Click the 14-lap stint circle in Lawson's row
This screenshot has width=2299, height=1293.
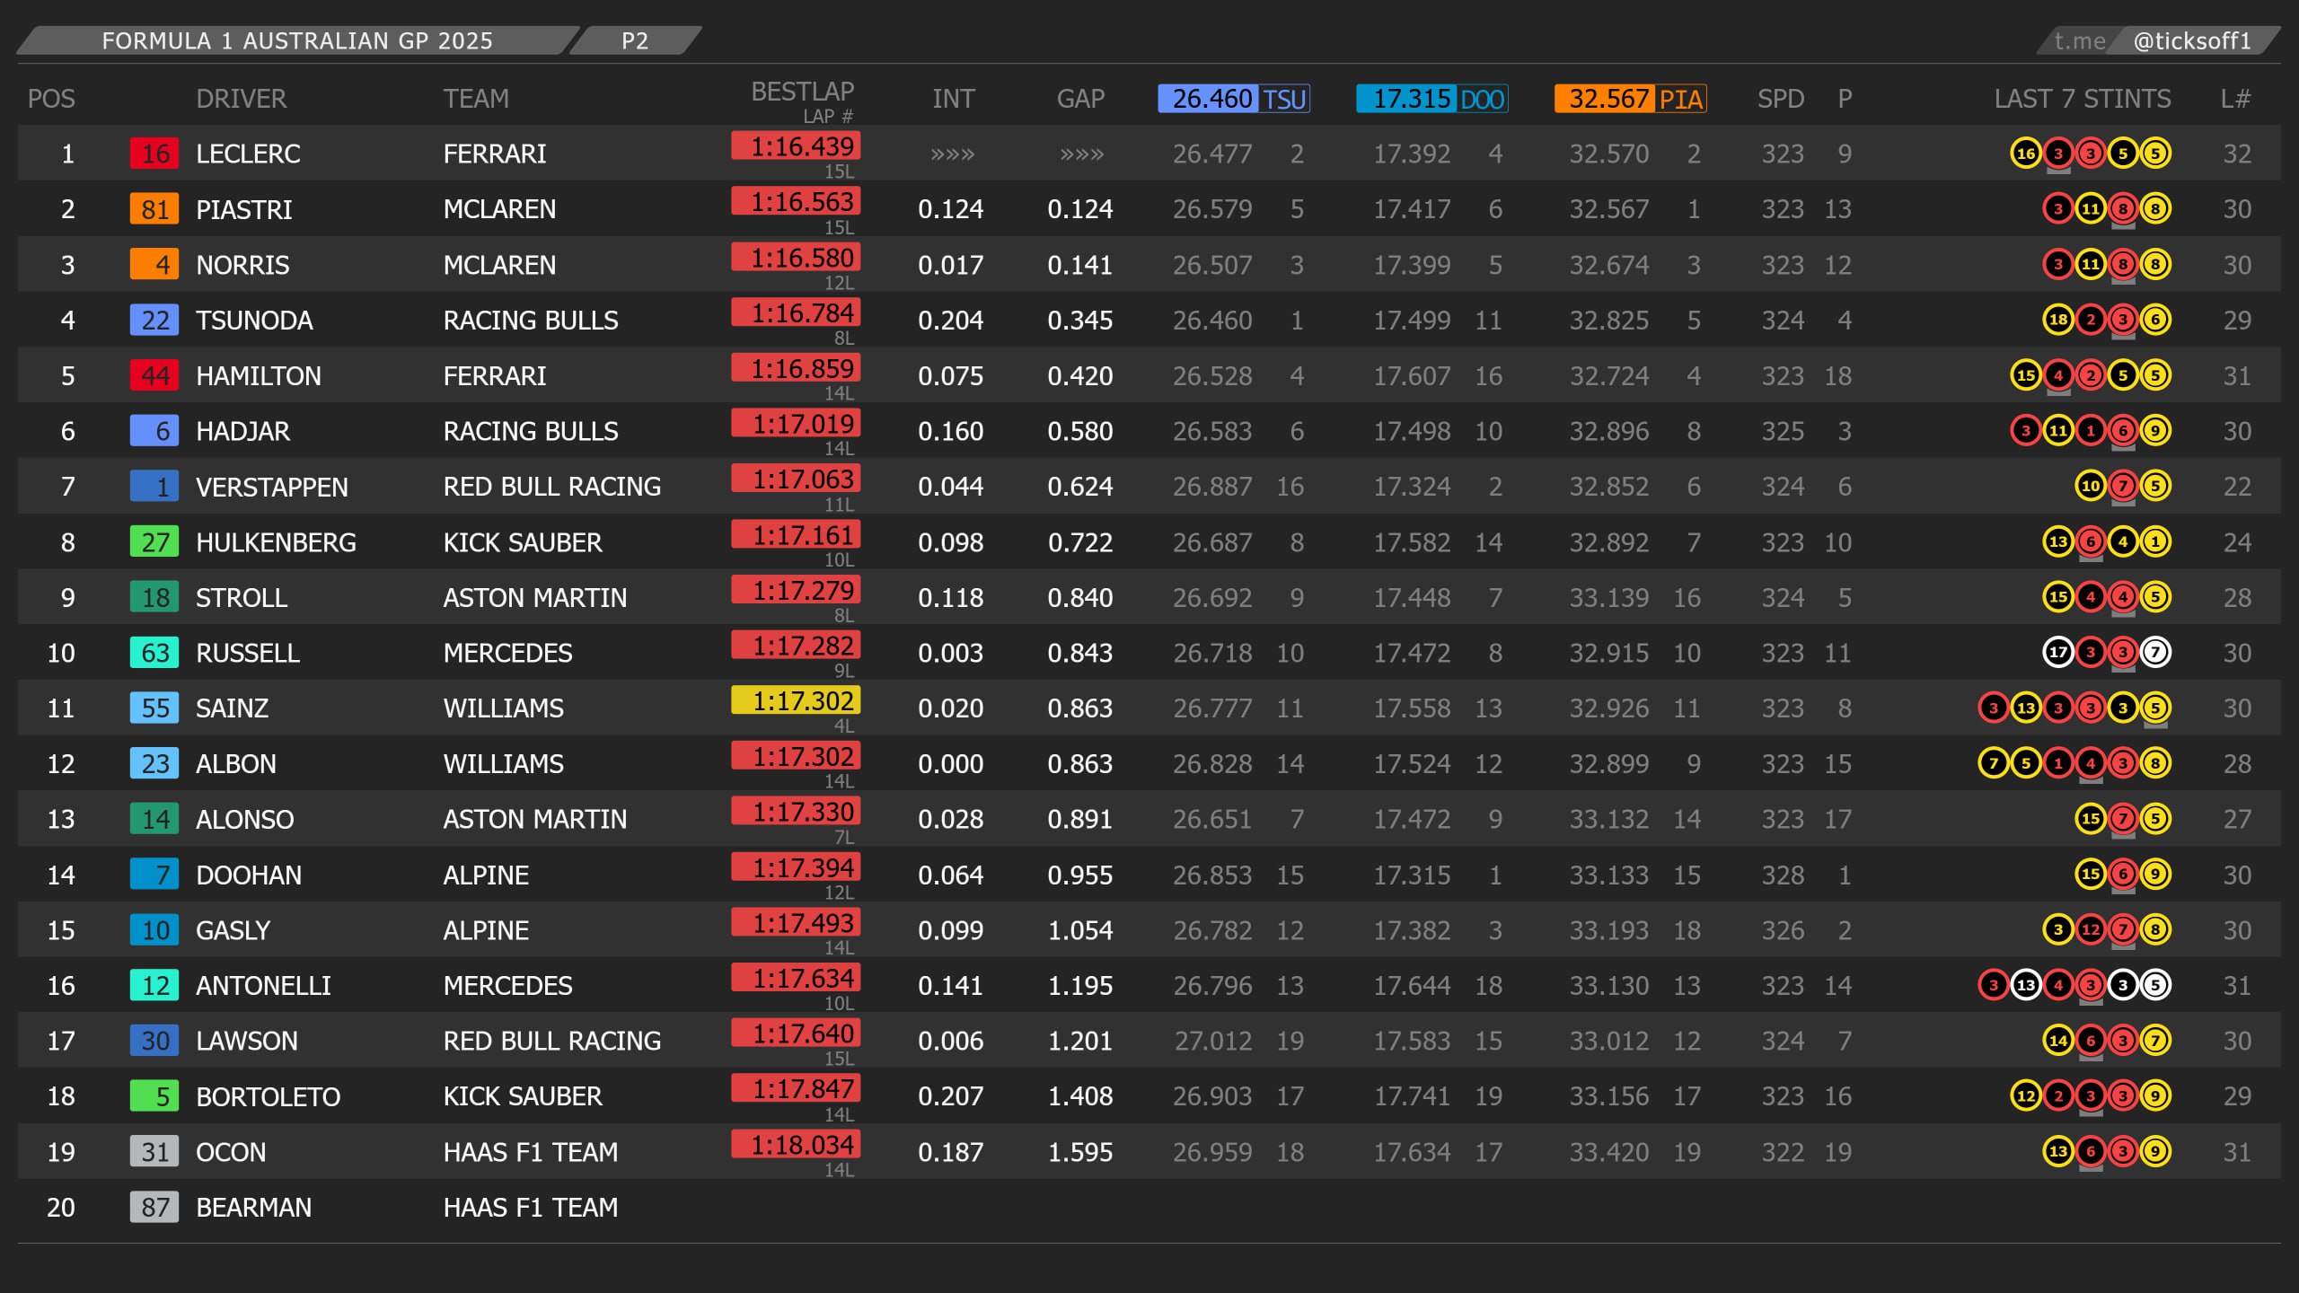coord(2058,1041)
